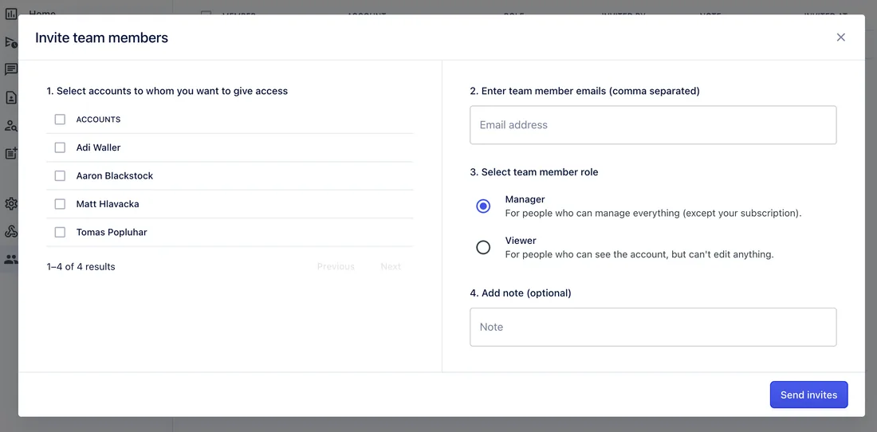Click 'For people who can see the account' description

(639, 254)
